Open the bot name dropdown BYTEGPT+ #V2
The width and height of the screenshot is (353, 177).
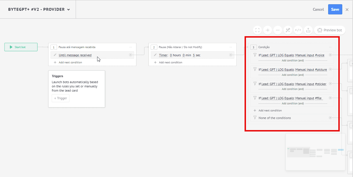tap(39, 9)
